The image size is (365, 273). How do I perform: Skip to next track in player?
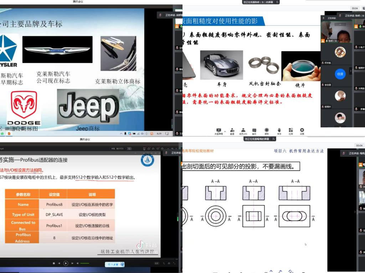[72, 263]
